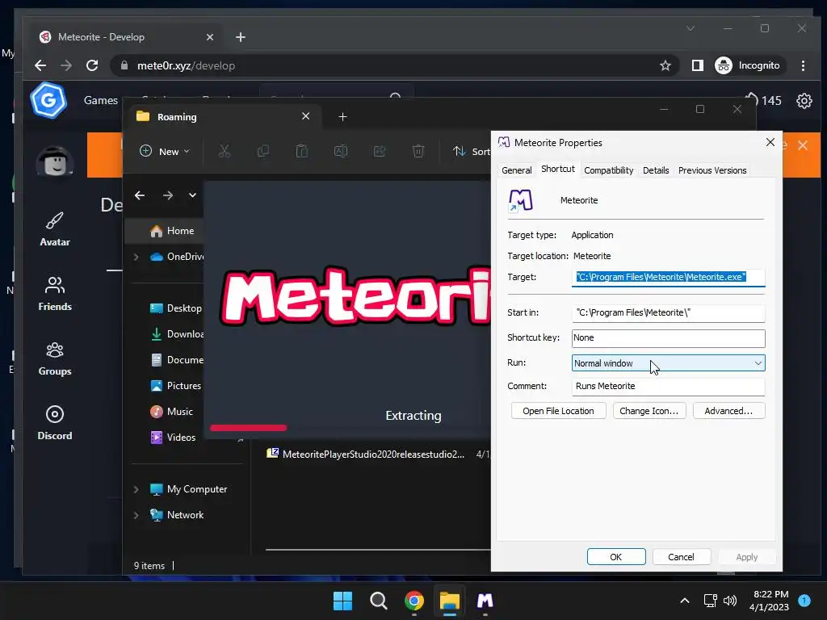Click Meteorite icon on taskbar
Image resolution: width=827 pixels, height=620 pixels.
(485, 601)
